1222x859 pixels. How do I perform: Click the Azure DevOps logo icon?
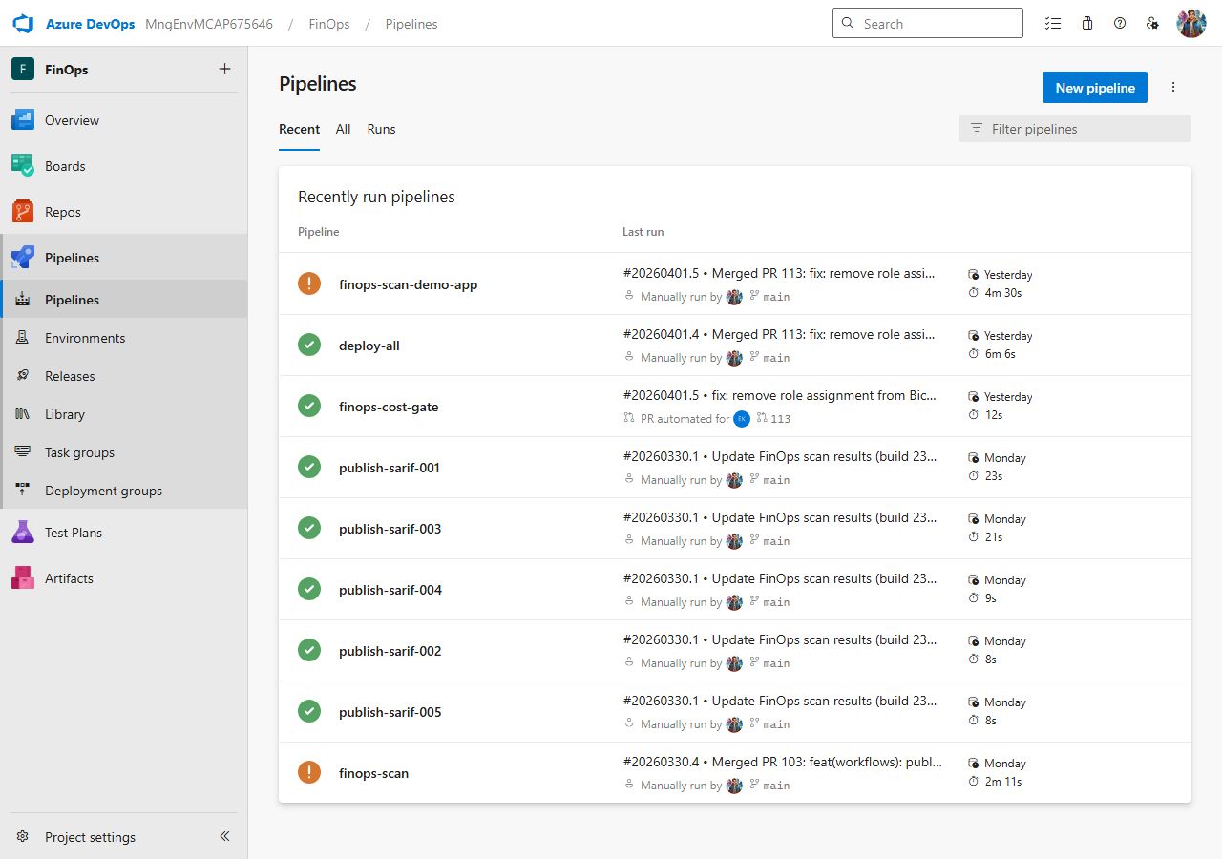(23, 24)
